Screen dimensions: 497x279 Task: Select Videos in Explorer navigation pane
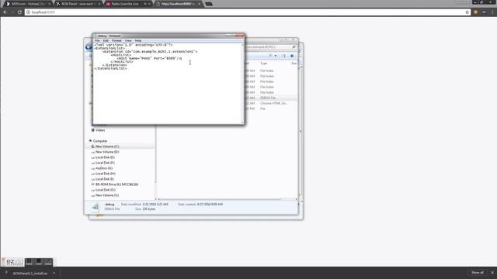tap(100, 130)
